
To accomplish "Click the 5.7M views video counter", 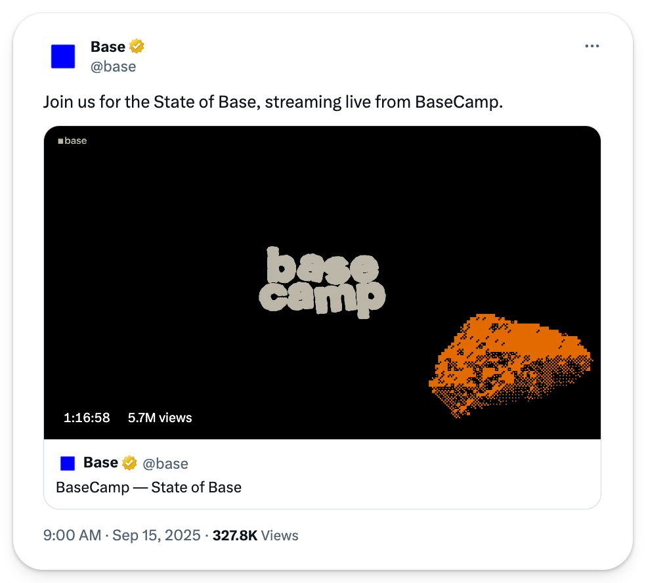I will tap(160, 418).
